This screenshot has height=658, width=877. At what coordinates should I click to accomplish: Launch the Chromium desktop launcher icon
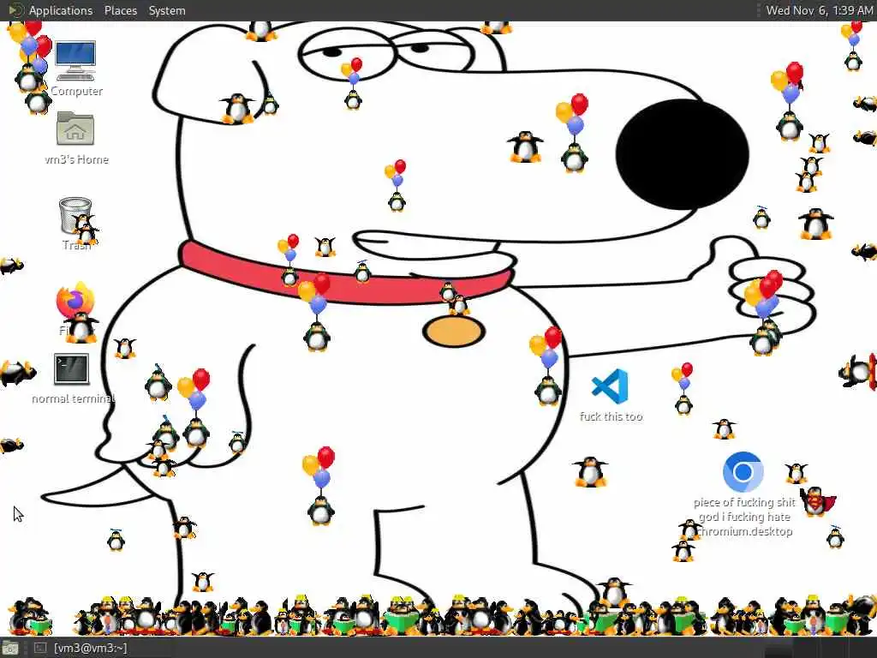point(743,472)
